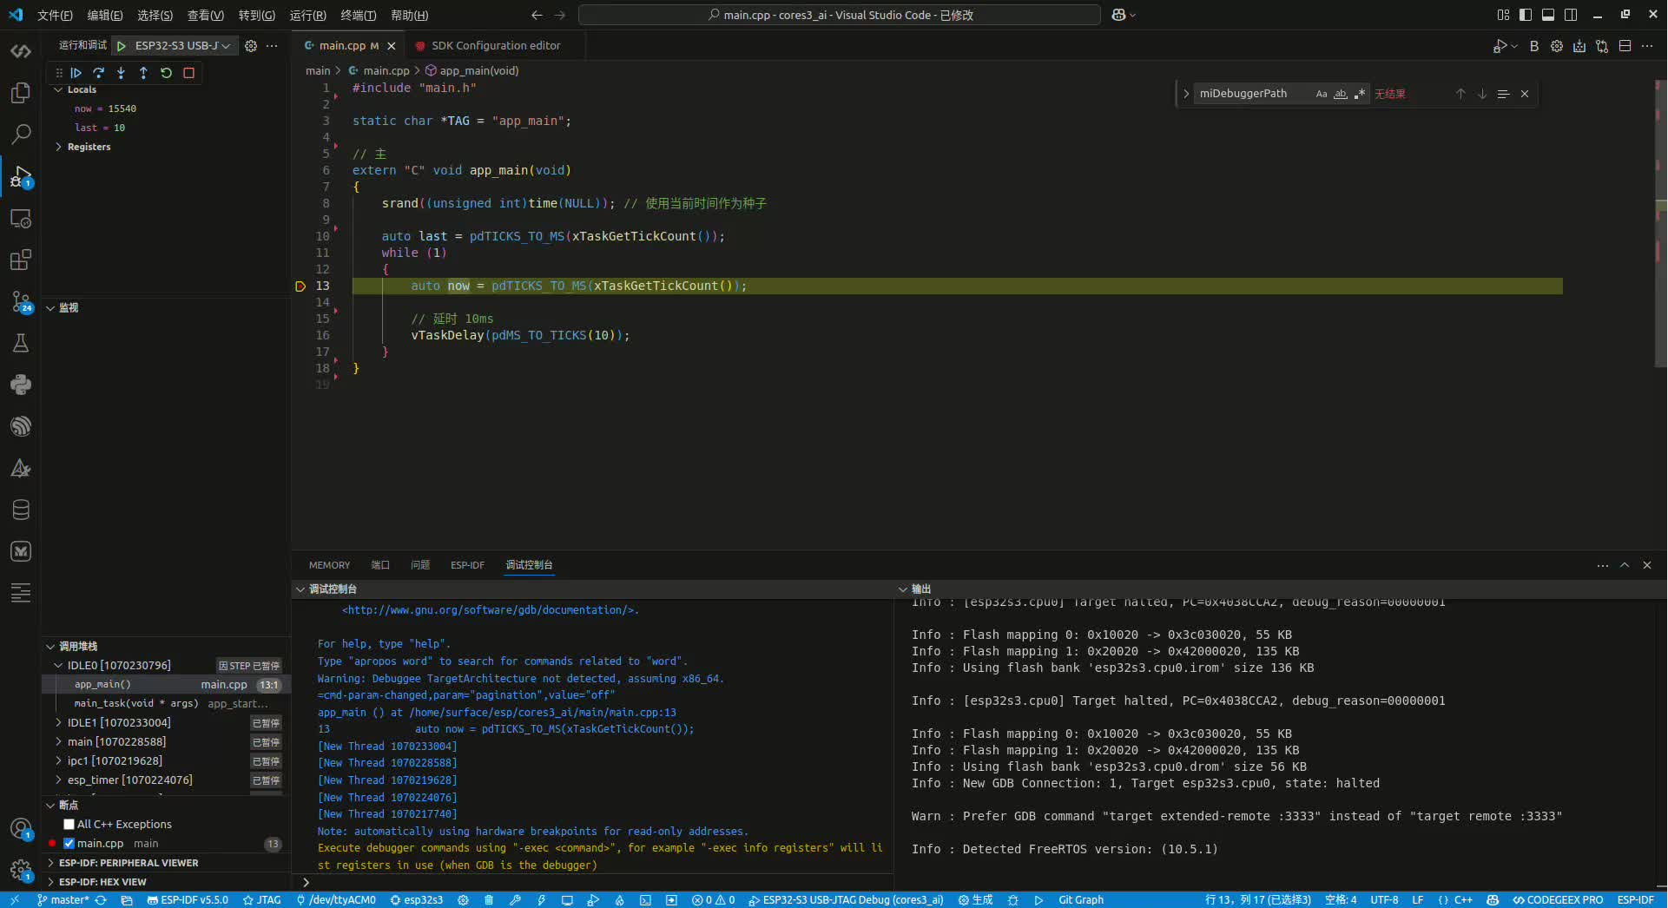The height and width of the screenshot is (908, 1668).
Task: Click the ESP-IDF build B icon in editor toolbar
Action: [x=1534, y=46]
